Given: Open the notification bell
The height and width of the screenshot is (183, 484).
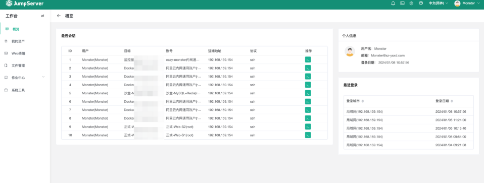Looking at the screenshot, I should click(393, 4).
